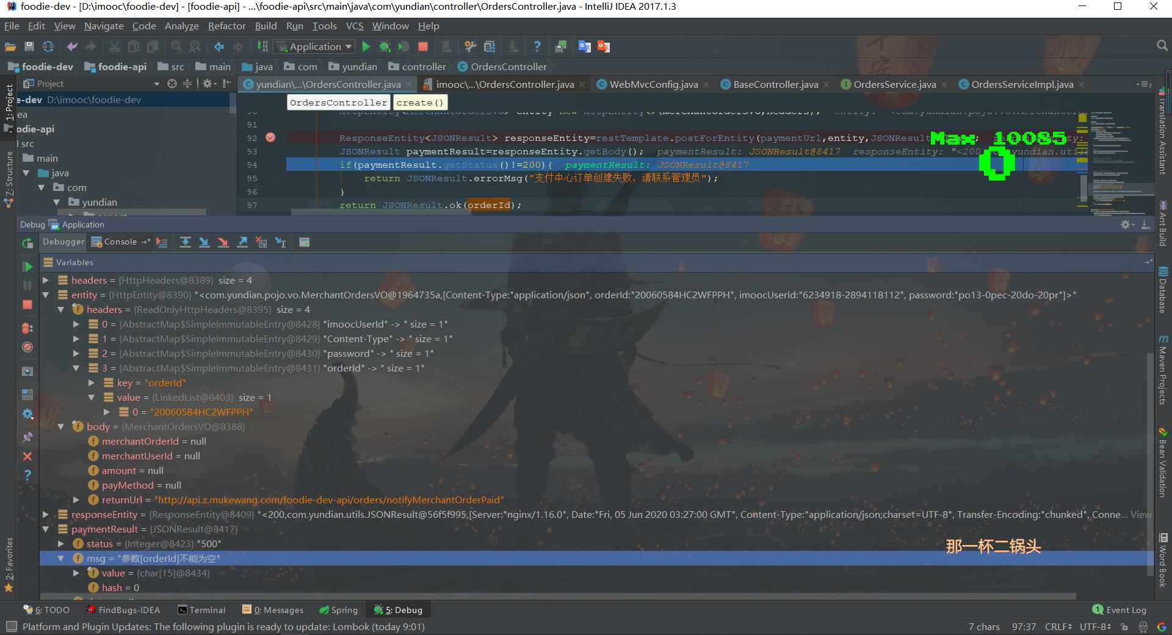Viewport: 1172px width, 635px height.
Task: Click the Step Into debugger button
Action: coord(204,243)
